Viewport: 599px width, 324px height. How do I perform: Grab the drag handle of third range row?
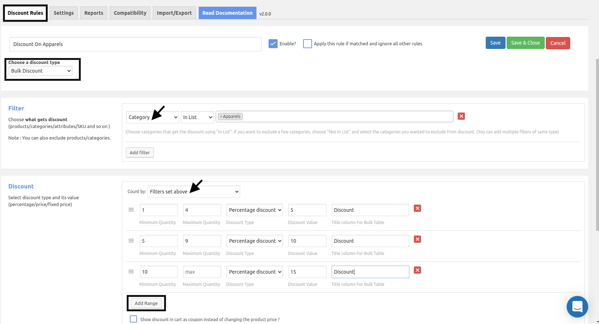tap(131, 271)
